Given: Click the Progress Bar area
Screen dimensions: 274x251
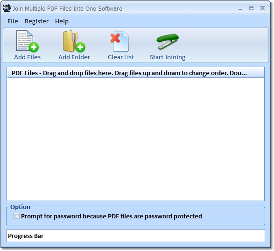Looking at the screenshot, I should [x=135, y=236].
